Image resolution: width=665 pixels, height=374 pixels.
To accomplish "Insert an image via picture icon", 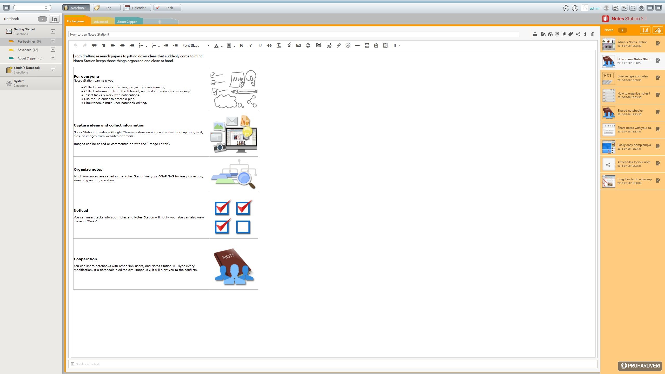I will pyautogui.click(x=298, y=45).
